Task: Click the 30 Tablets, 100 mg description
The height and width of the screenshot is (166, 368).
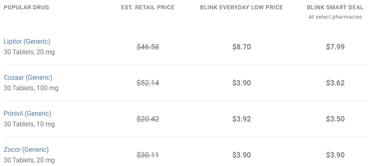Action: click(31, 88)
